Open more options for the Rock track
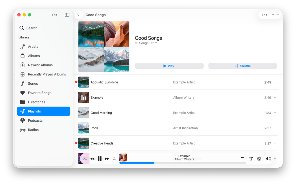This screenshot has height=185, width=296. pyautogui.click(x=276, y=128)
